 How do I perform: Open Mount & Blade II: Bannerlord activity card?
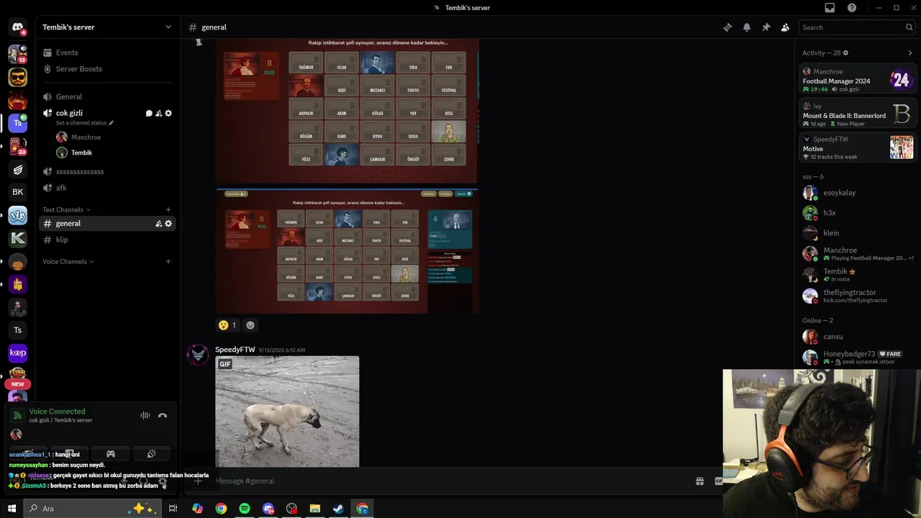click(x=858, y=114)
